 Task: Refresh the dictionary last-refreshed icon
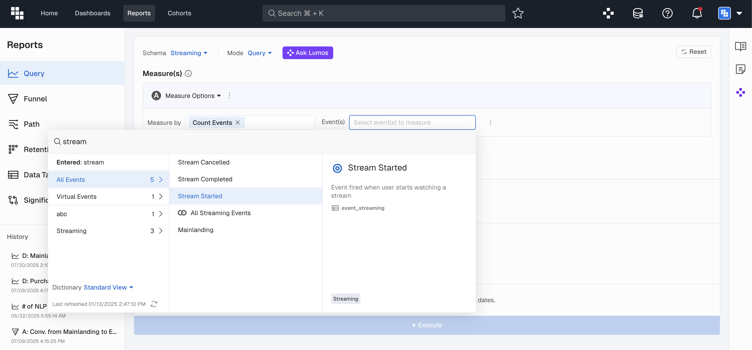[x=154, y=304]
